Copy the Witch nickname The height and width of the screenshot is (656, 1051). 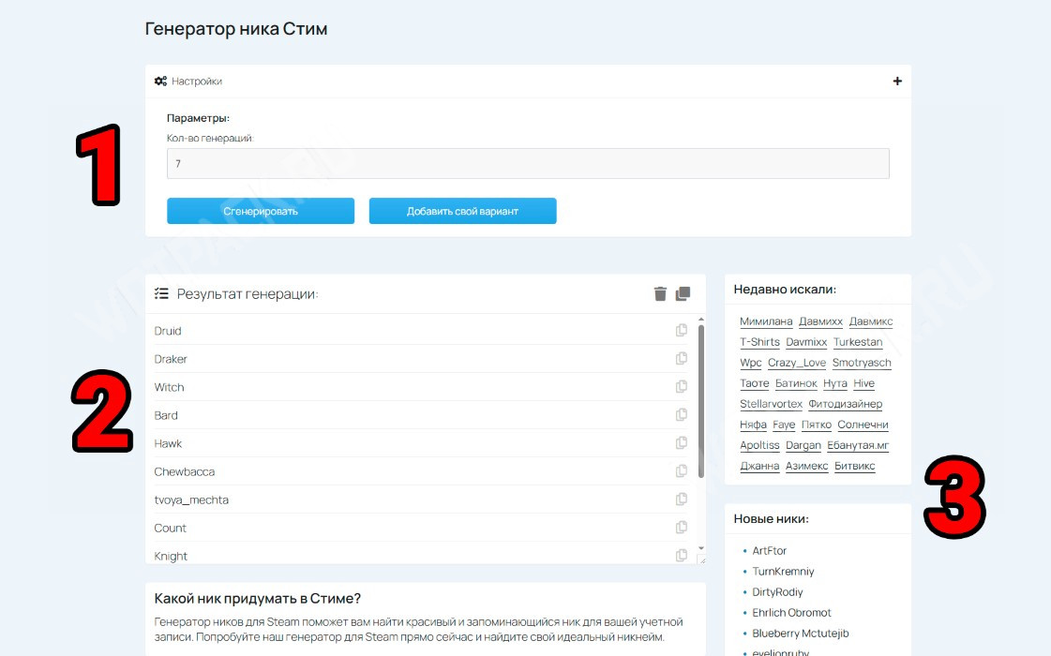(x=682, y=386)
